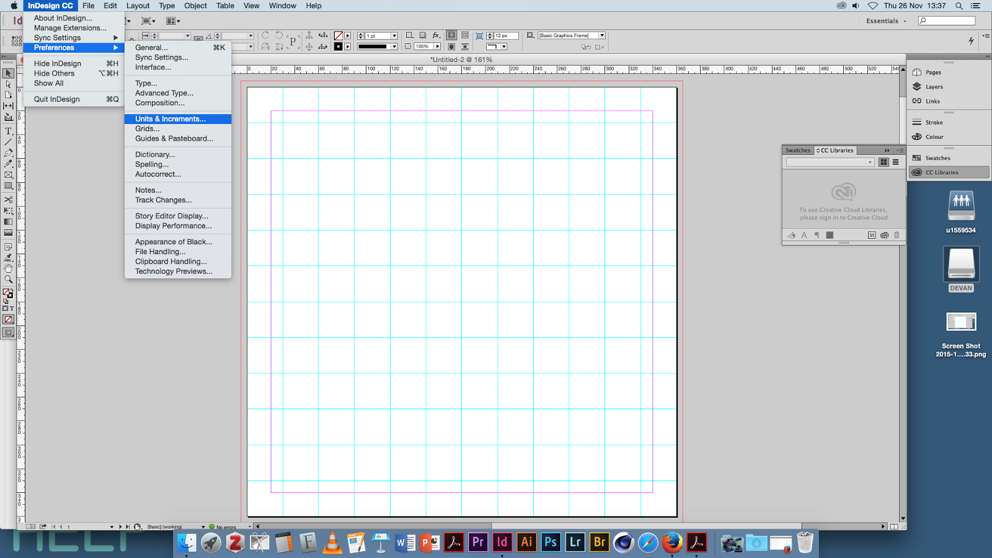Screen dimensions: 992x558
Task: Select the Direct Selection tool
Action: [8, 84]
